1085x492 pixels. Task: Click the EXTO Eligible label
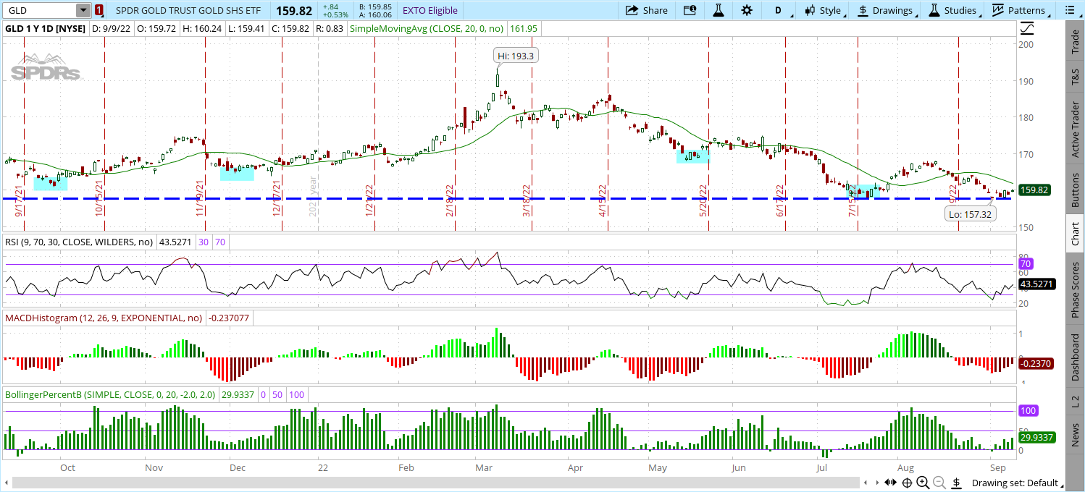coord(430,10)
